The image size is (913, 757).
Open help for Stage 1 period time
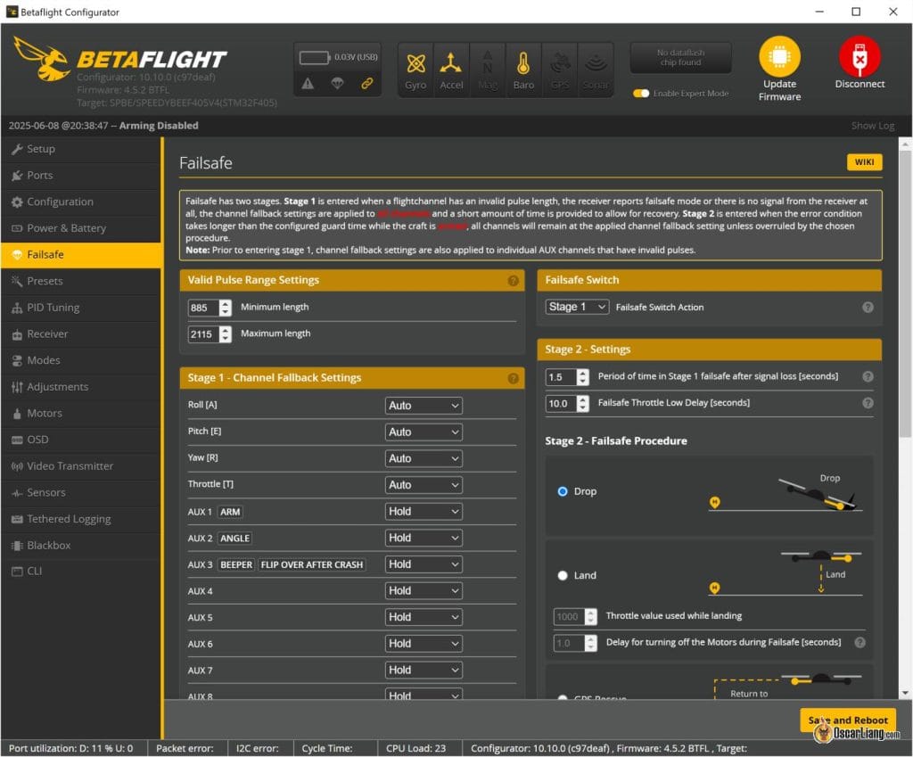coord(868,377)
